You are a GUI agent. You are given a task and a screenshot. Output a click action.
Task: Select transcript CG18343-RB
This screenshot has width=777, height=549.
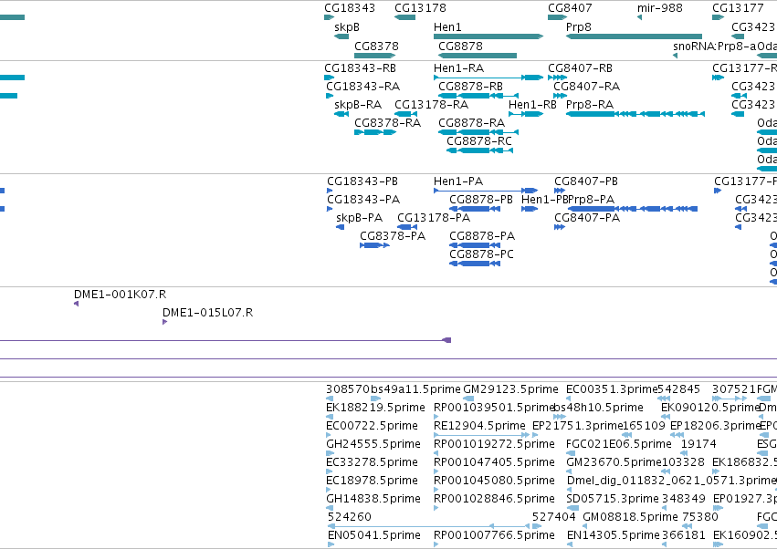[360, 67]
